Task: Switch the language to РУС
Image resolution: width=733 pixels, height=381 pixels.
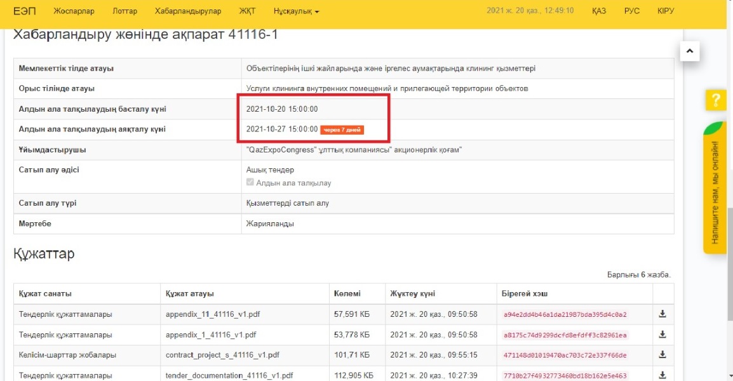Action: tap(631, 11)
